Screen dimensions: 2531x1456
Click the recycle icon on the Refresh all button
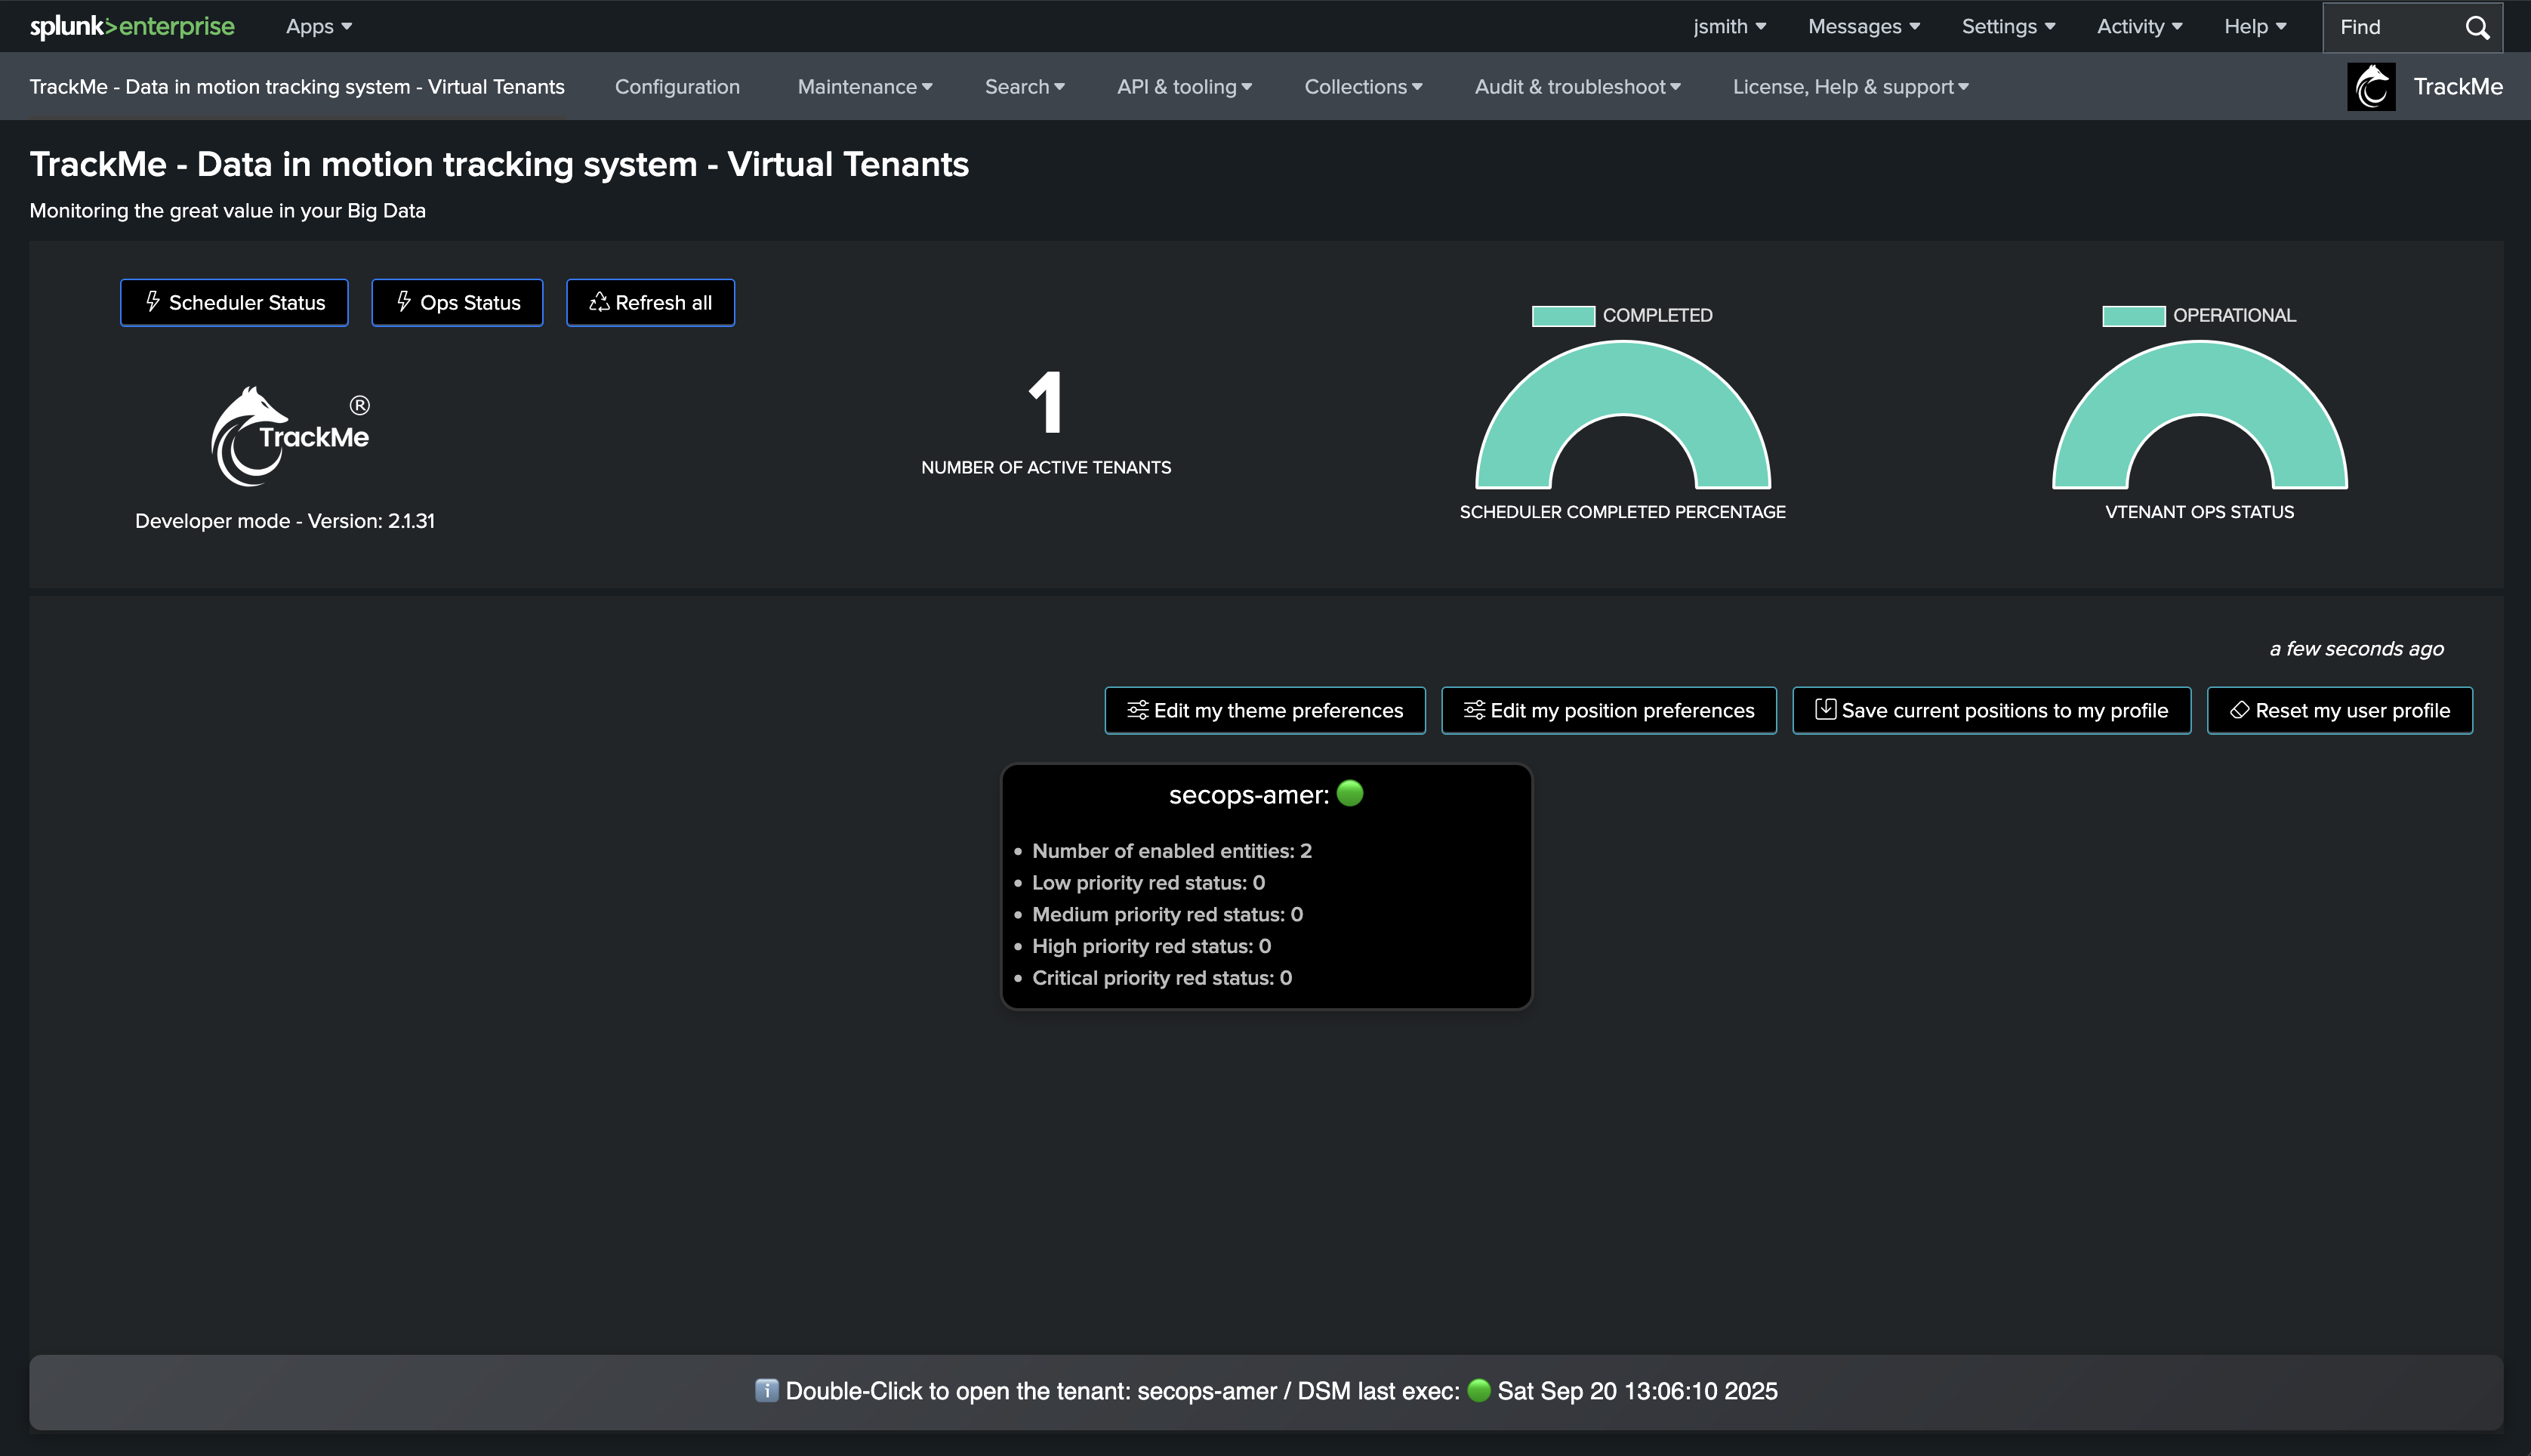[599, 302]
